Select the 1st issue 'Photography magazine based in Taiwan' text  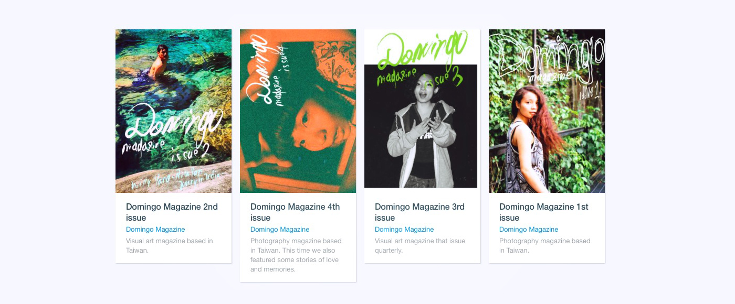click(x=545, y=246)
